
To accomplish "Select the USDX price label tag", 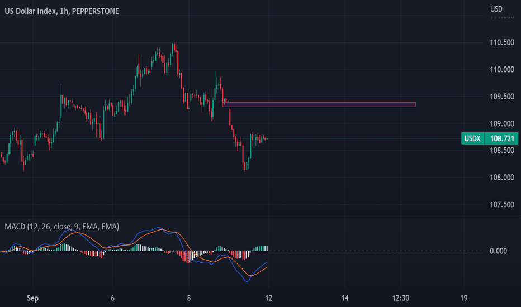I will (x=472, y=138).
